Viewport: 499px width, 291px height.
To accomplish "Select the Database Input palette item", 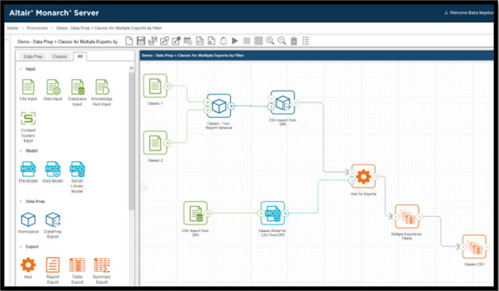I will click(77, 92).
